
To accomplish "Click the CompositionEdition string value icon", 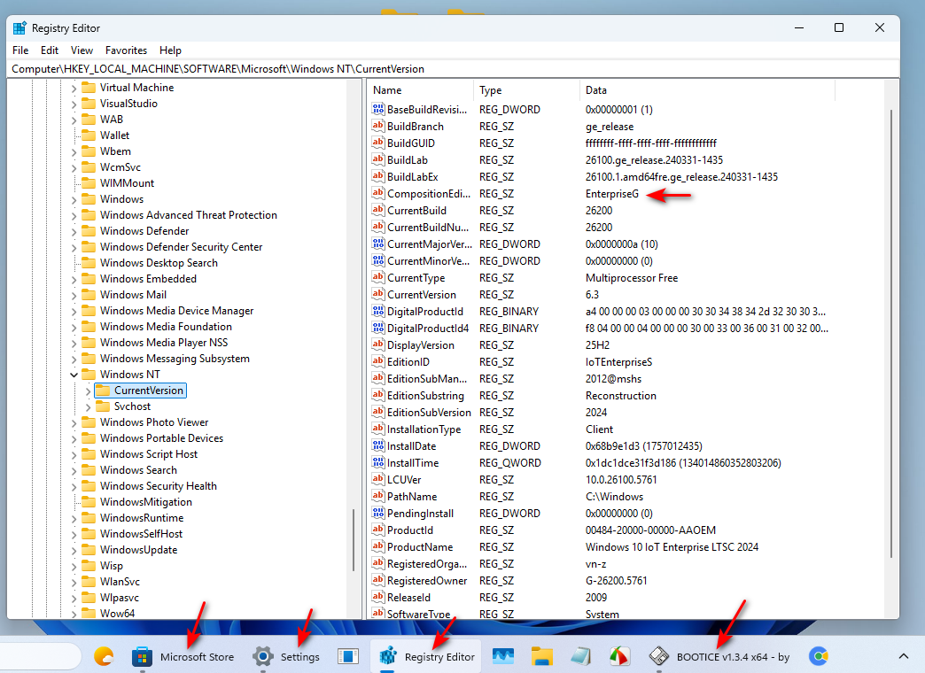I will click(x=378, y=193).
